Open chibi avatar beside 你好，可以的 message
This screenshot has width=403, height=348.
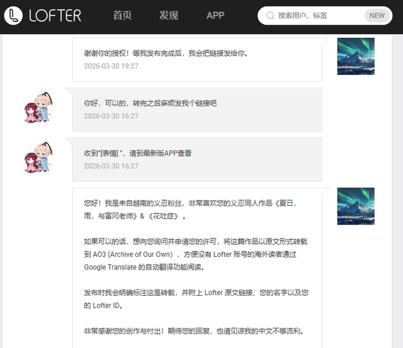tap(38, 108)
